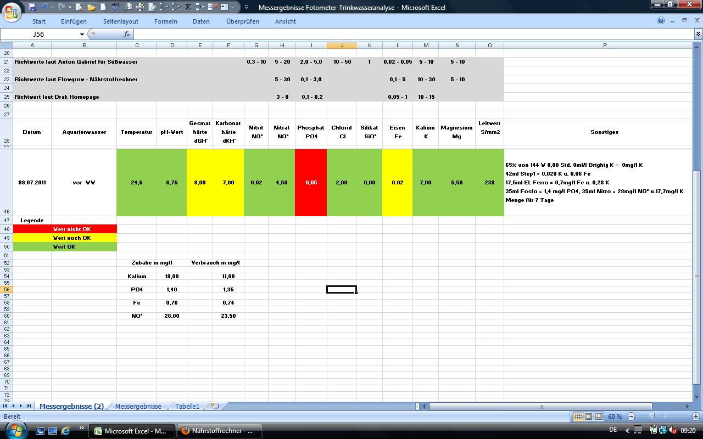
Task: Expand the formula bar
Action: [698, 34]
